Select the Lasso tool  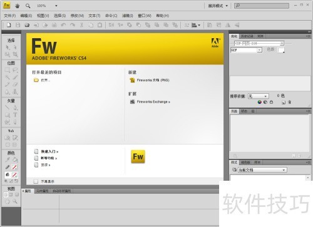15,70
